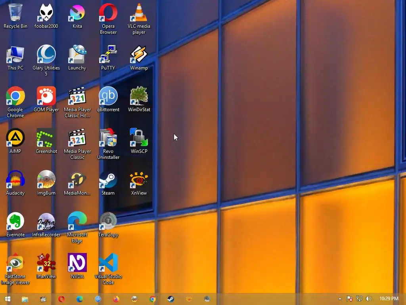This screenshot has width=406, height=305.
Task: Select the VLC media player shortcut
Action: pos(139,19)
